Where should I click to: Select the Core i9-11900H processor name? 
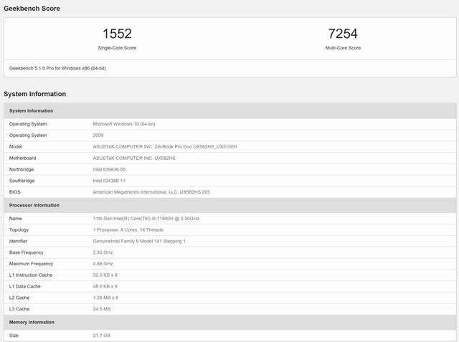tap(146, 218)
